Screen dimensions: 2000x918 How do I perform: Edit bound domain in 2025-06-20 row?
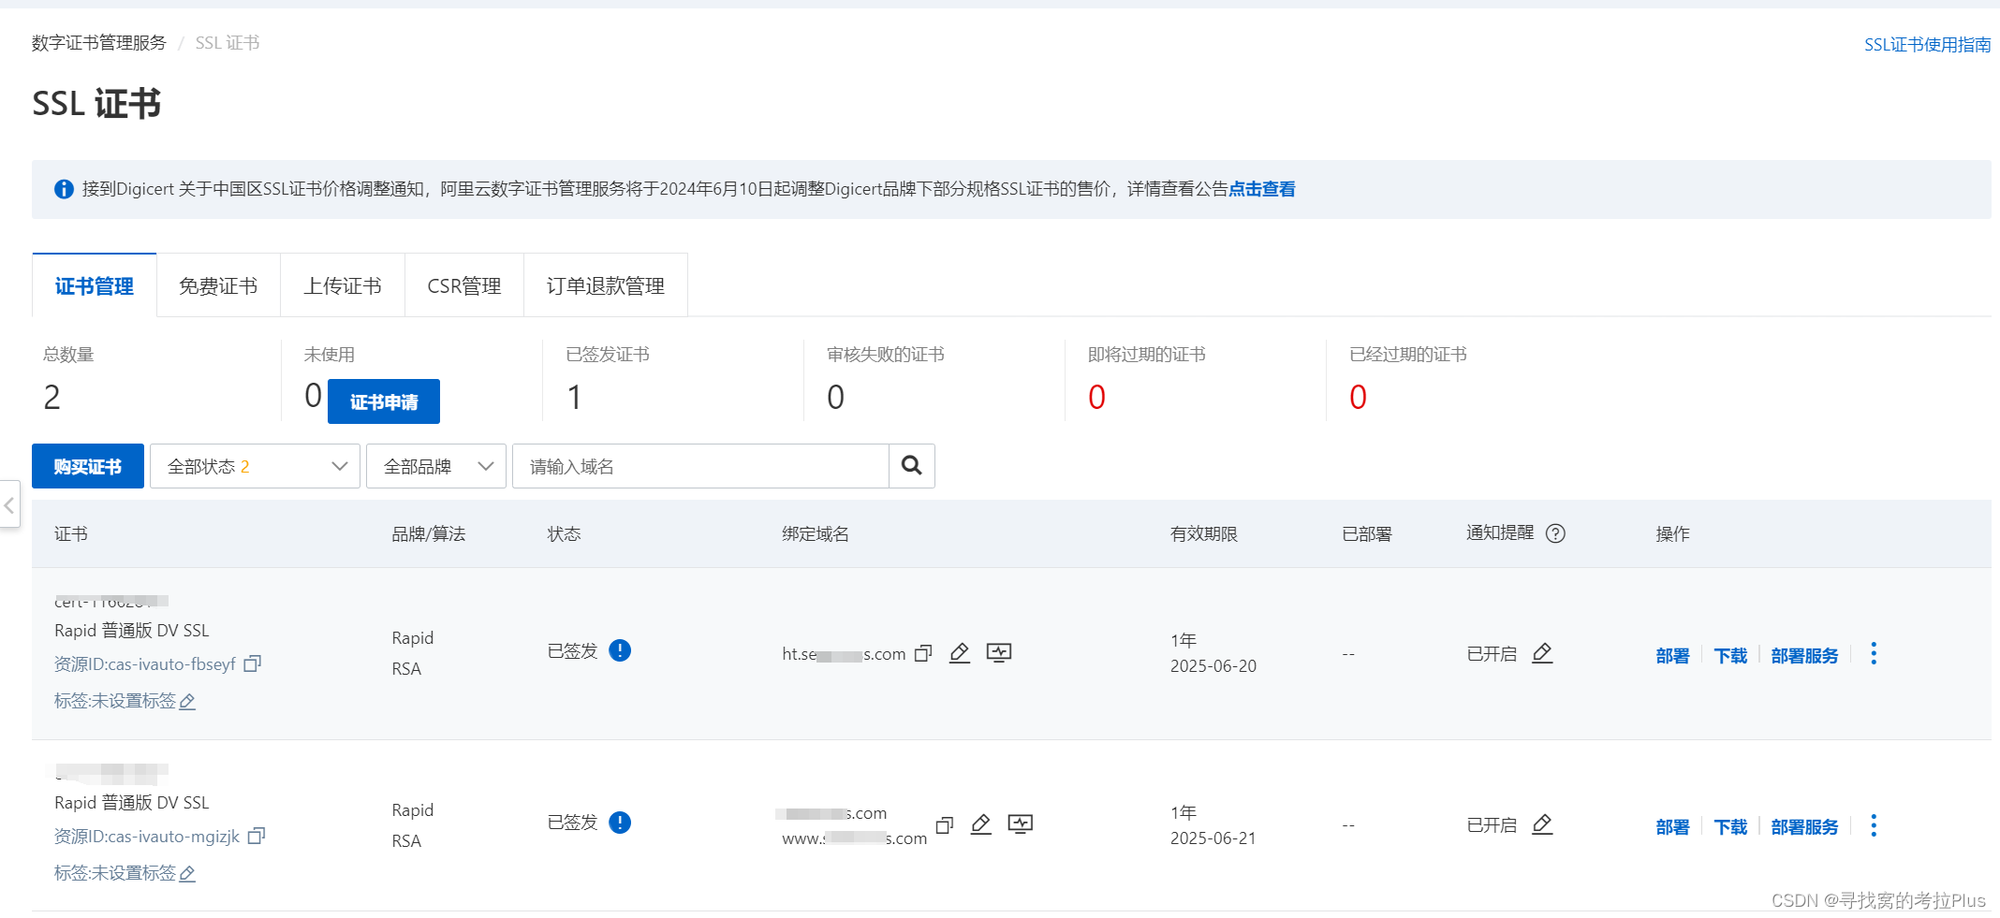point(960,653)
